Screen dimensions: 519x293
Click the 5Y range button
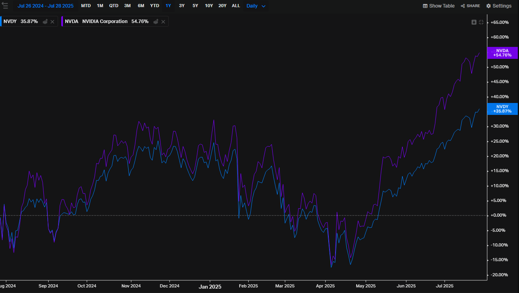pos(195,6)
